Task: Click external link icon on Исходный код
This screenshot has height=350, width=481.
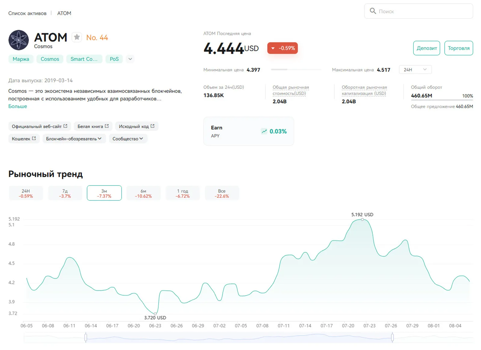Action: (152, 126)
